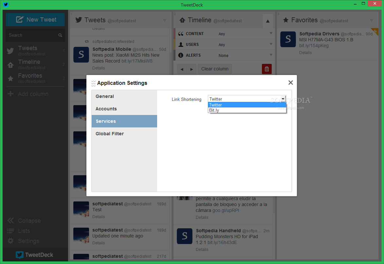The width and height of the screenshot is (384, 264).
Task: Click the Add column plus icon
Action: pyautogui.click(x=10, y=94)
